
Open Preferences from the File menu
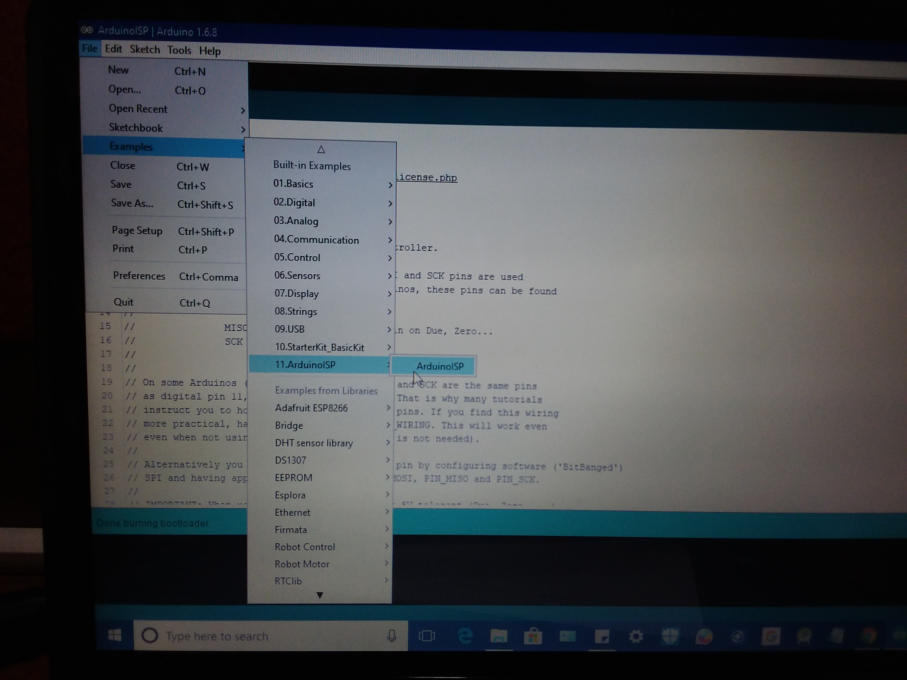pos(139,276)
